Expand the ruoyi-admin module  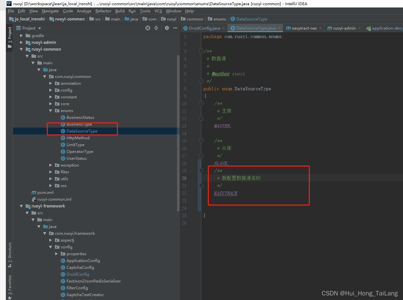[21, 43]
